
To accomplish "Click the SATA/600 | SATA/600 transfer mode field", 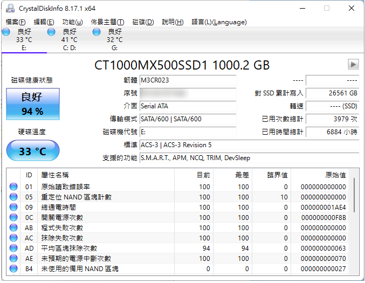I will tap(188, 119).
